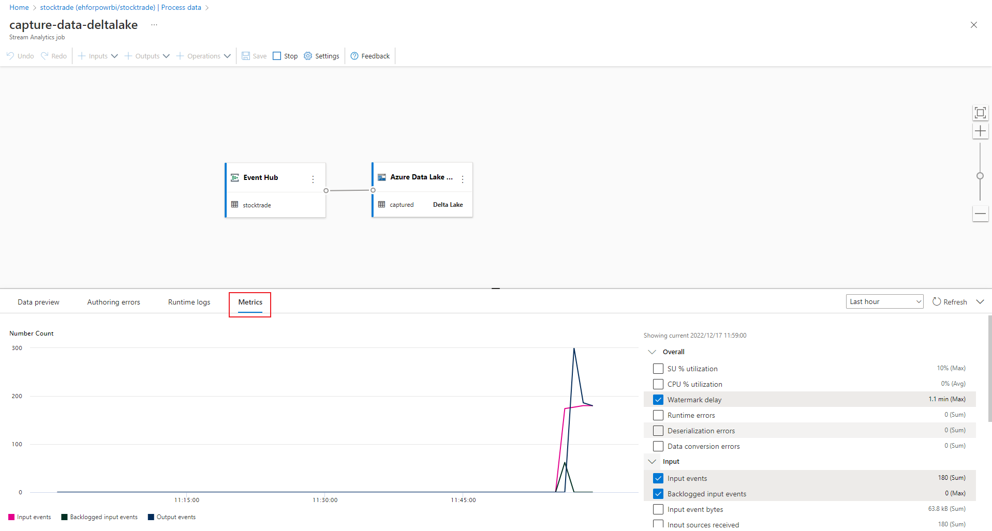Click the Stop square icon
The width and height of the screenshot is (992, 531).
(277, 56)
